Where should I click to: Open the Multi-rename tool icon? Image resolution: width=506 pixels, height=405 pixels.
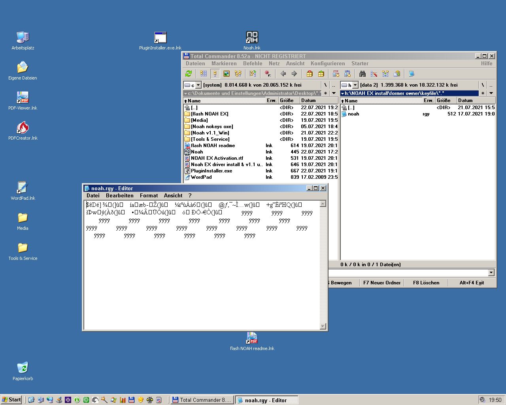[374, 74]
